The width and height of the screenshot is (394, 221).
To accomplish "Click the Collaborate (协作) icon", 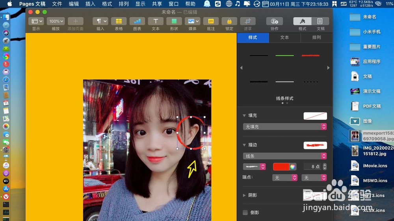I will pos(274,21).
